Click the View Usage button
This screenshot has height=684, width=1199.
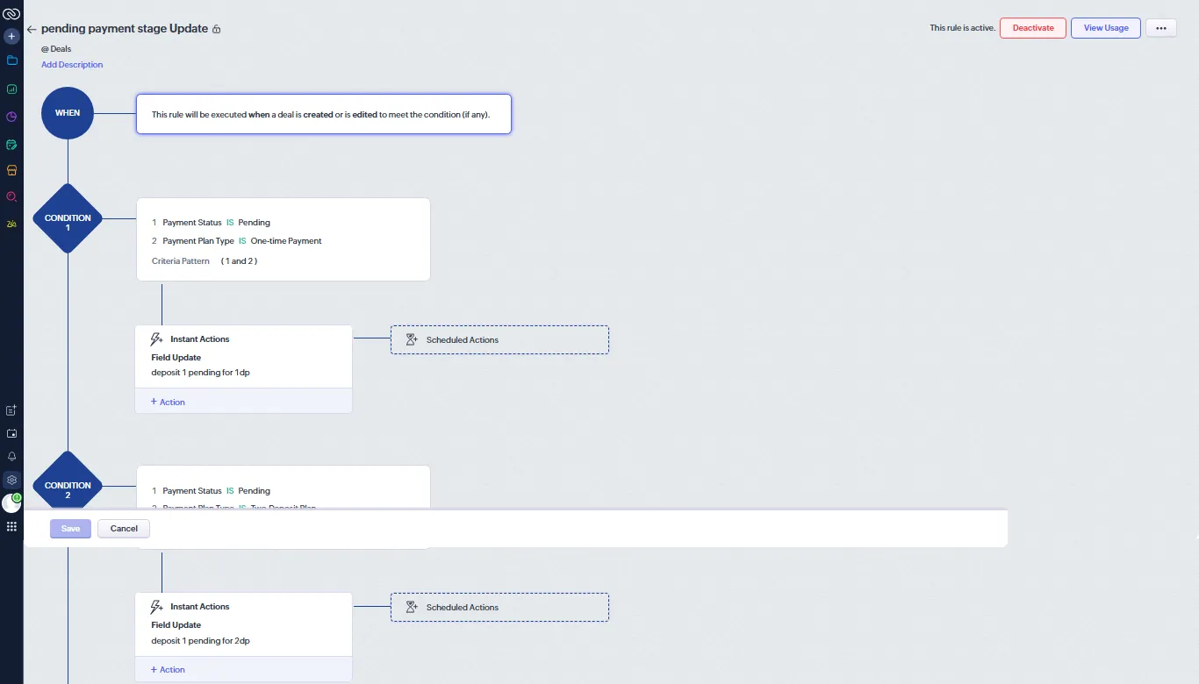click(1106, 28)
